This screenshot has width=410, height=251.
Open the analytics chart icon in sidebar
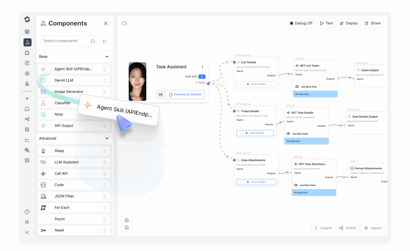pos(27,140)
